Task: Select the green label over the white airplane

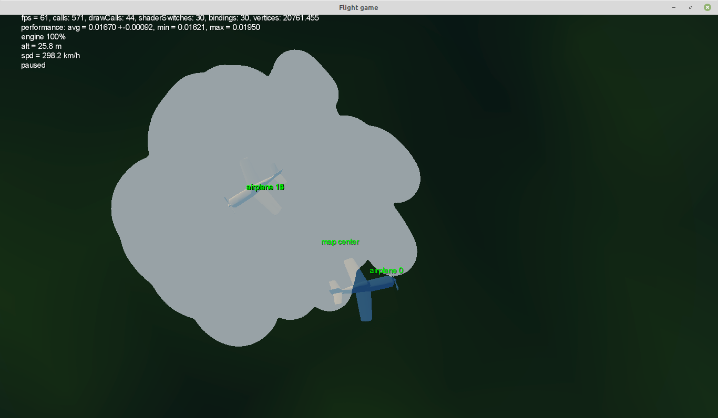Action: (x=265, y=187)
